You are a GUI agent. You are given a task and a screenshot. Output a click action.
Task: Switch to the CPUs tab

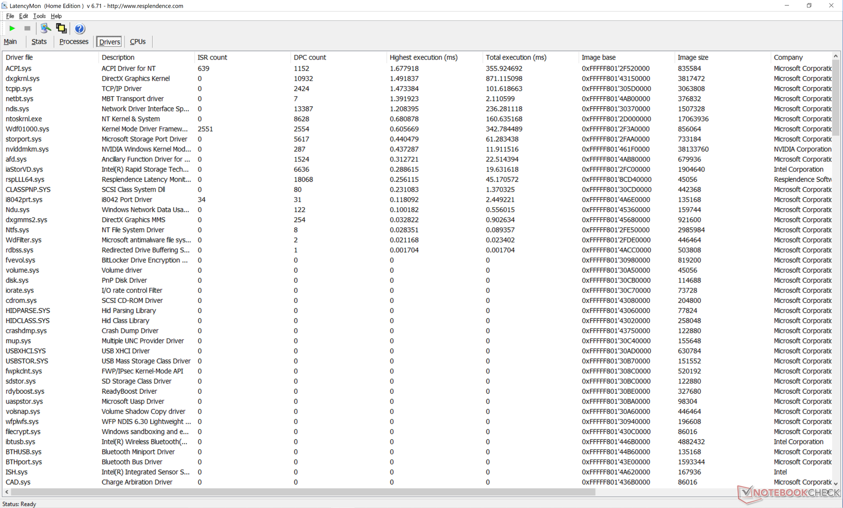[x=137, y=42]
